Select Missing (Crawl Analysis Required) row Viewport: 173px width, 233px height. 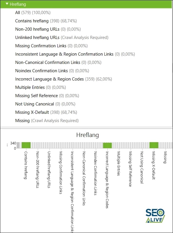(47, 121)
